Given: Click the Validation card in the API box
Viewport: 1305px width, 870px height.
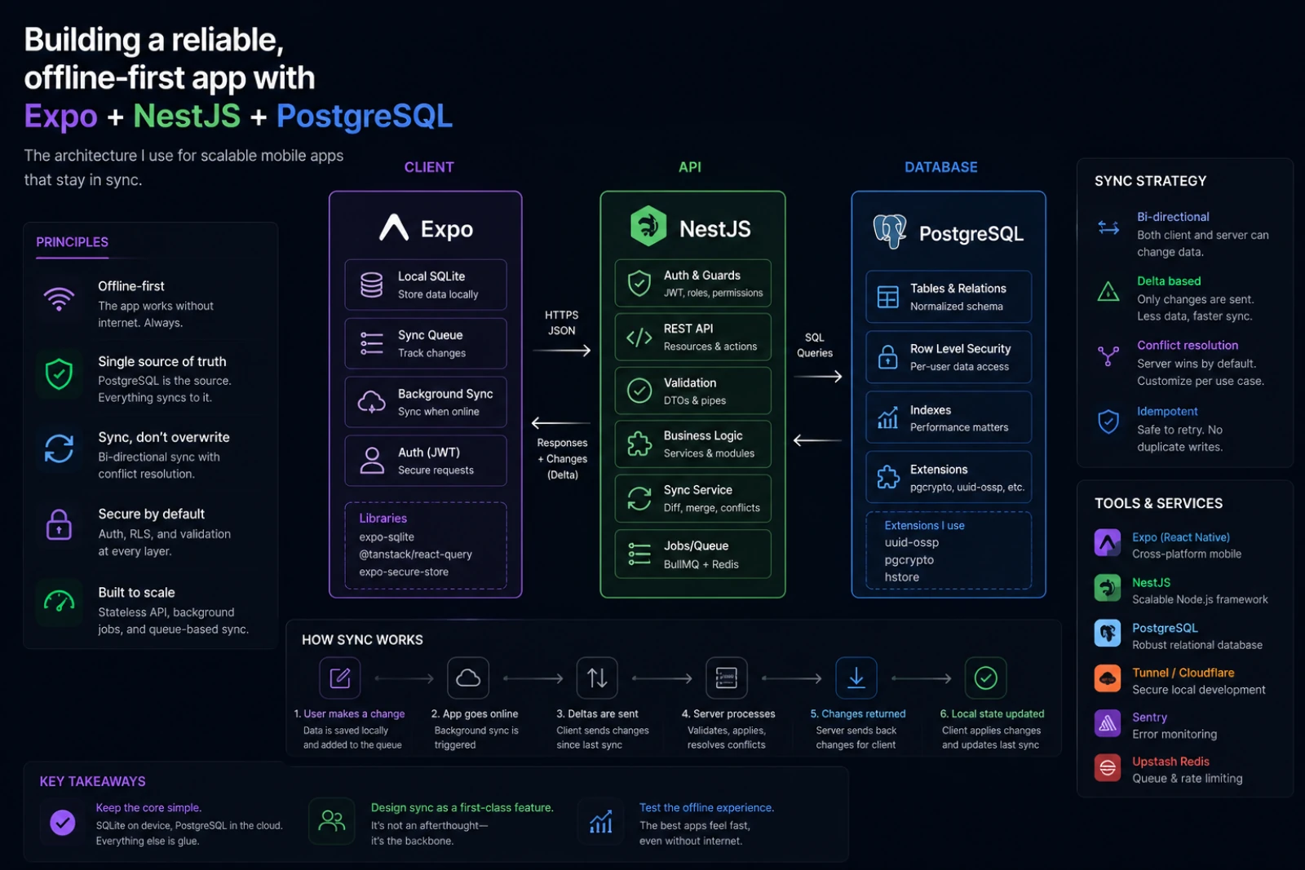Looking at the screenshot, I should pyautogui.click(x=692, y=391).
